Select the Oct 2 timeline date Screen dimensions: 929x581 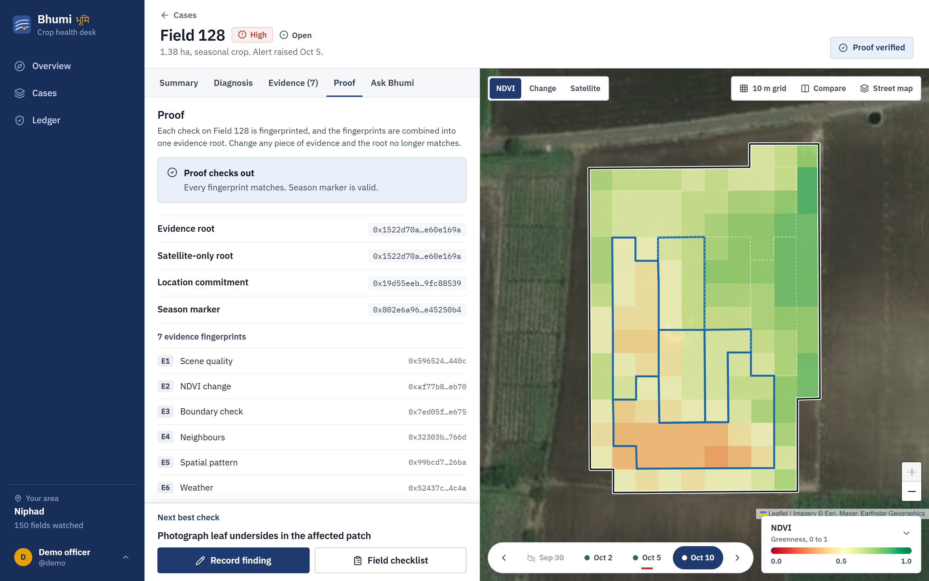tap(598, 557)
